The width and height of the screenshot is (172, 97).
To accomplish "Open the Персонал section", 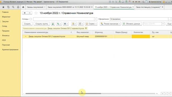I will [x=6, y=45].
